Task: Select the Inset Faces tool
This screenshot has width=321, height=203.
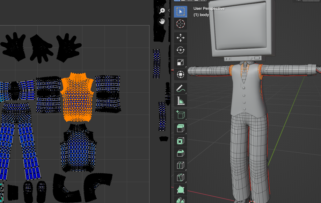Action: (180, 141)
